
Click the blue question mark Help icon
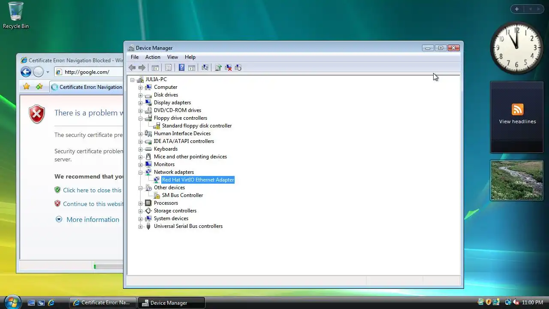click(x=181, y=67)
